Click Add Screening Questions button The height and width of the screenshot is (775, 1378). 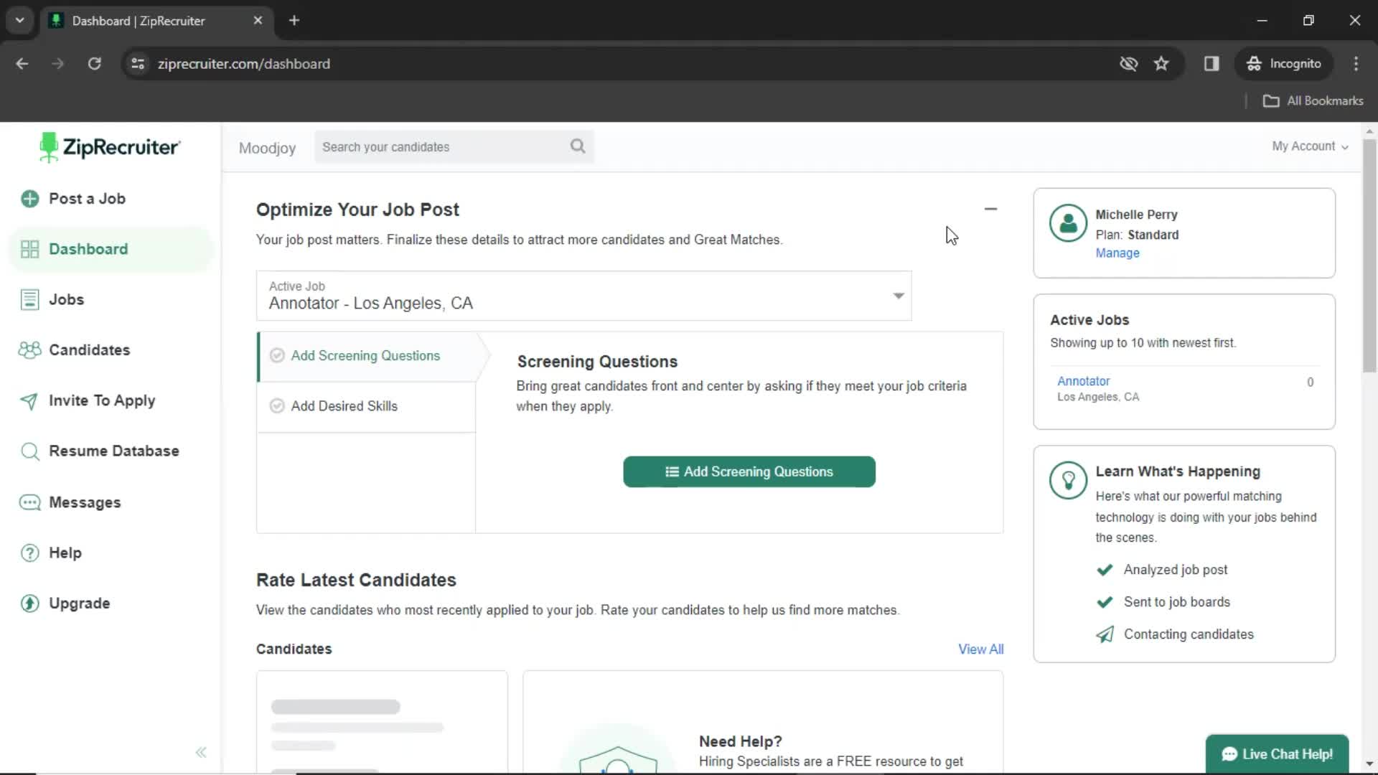[749, 471]
